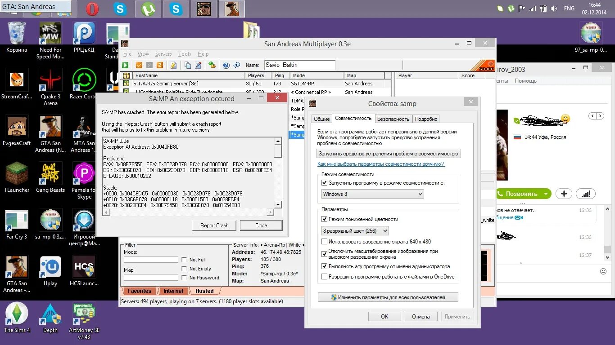Click Skype taskbar icon between Opera and uTorrent
The image size is (615, 345).
[x=120, y=9]
